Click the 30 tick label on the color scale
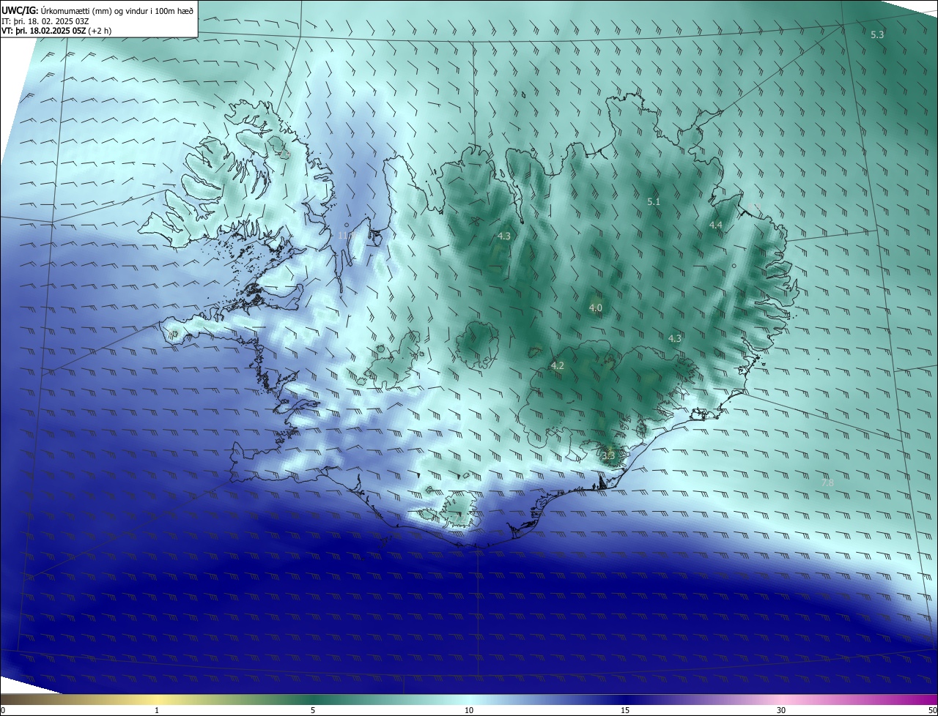 (781, 710)
